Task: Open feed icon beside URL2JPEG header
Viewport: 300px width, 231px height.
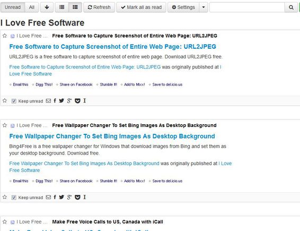Action: point(12,36)
